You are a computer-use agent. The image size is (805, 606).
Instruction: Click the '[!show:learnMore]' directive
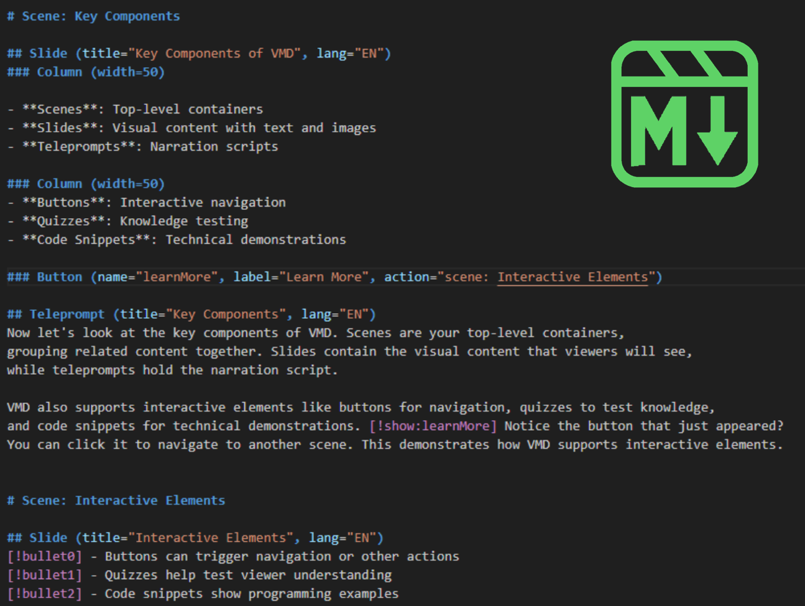[433, 426]
